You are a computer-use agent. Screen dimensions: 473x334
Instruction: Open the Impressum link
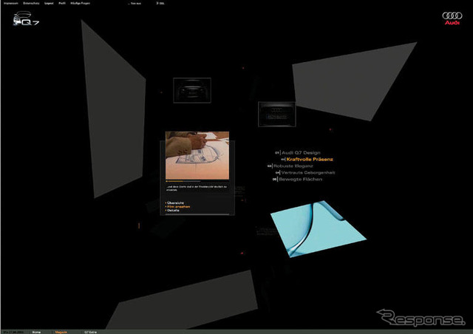[11, 3]
